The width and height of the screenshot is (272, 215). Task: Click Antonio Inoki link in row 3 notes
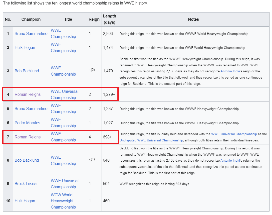point(230,71)
